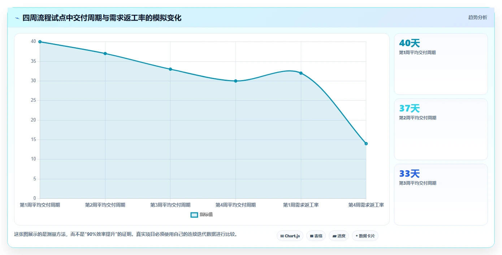Click the 趋势分析 label in the header
Image resolution: width=502 pixels, height=255 pixels.
tap(477, 17)
